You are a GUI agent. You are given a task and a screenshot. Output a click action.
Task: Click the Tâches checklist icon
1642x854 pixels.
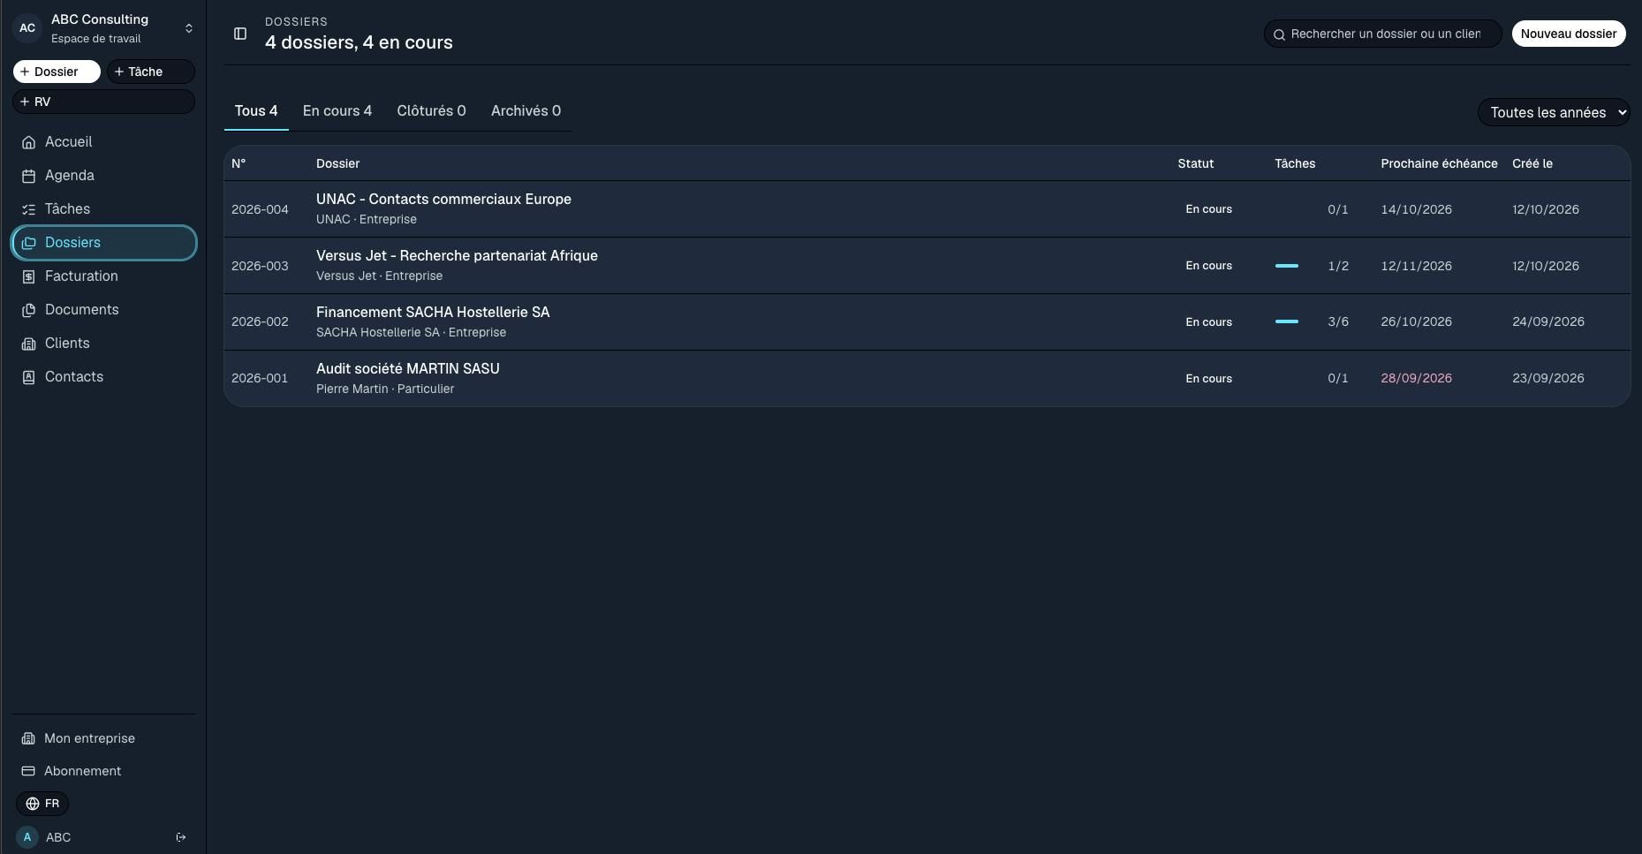coord(28,209)
